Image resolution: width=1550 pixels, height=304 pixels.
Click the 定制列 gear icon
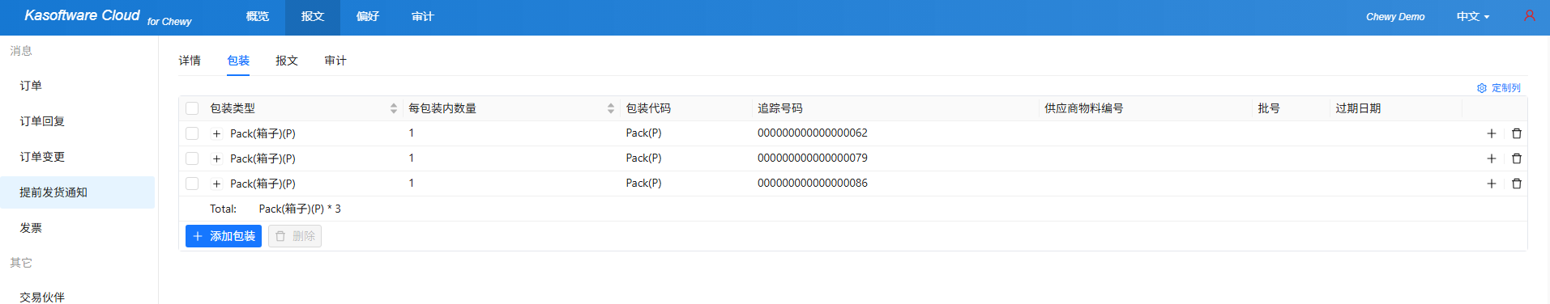point(1482,88)
